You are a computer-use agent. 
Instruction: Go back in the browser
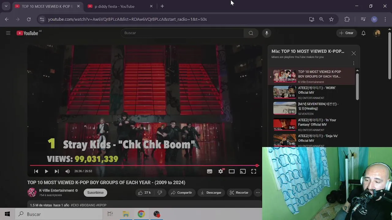tap(7, 19)
